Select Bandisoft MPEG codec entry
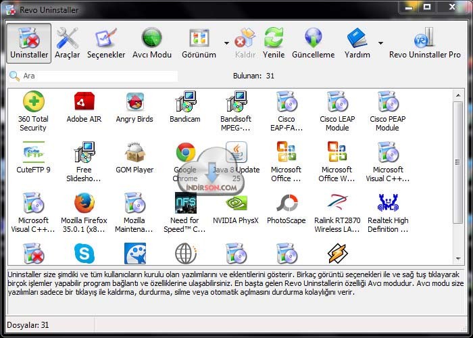The image size is (473, 338). pos(236,112)
